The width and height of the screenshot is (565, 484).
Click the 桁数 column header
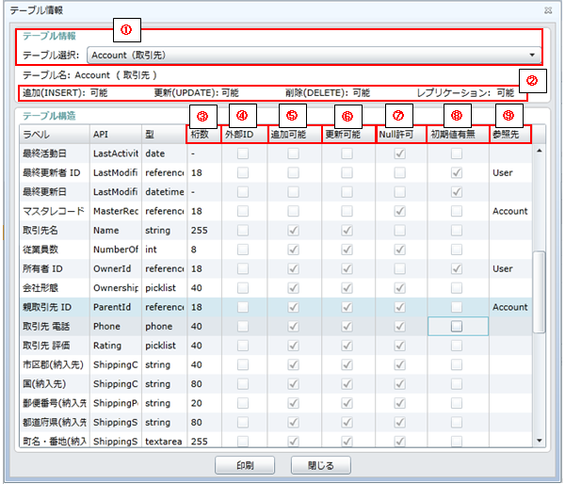(x=202, y=136)
